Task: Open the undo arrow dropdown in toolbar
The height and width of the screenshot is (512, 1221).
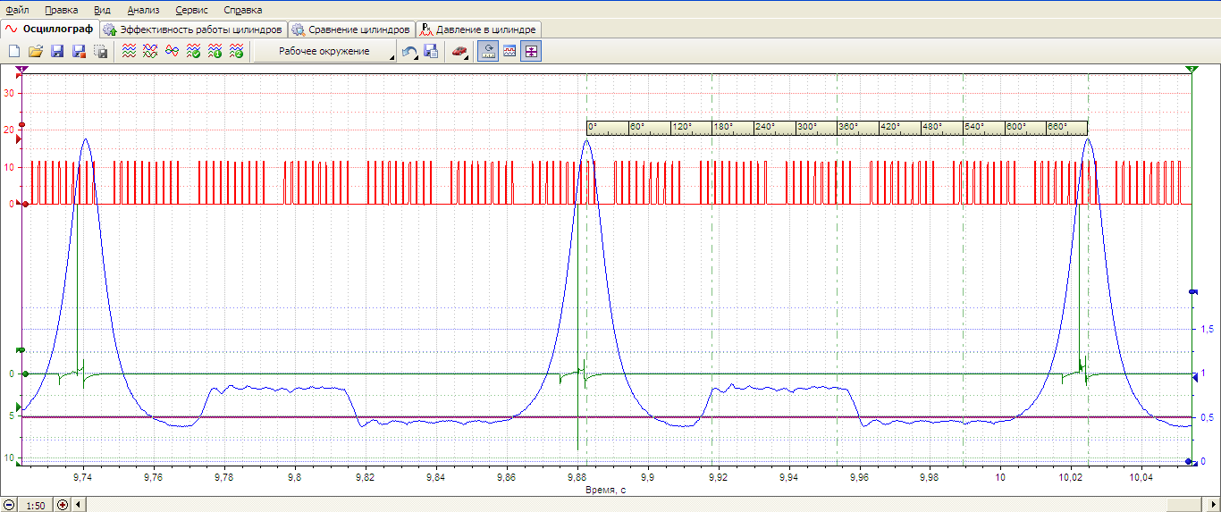Action: pos(410,52)
